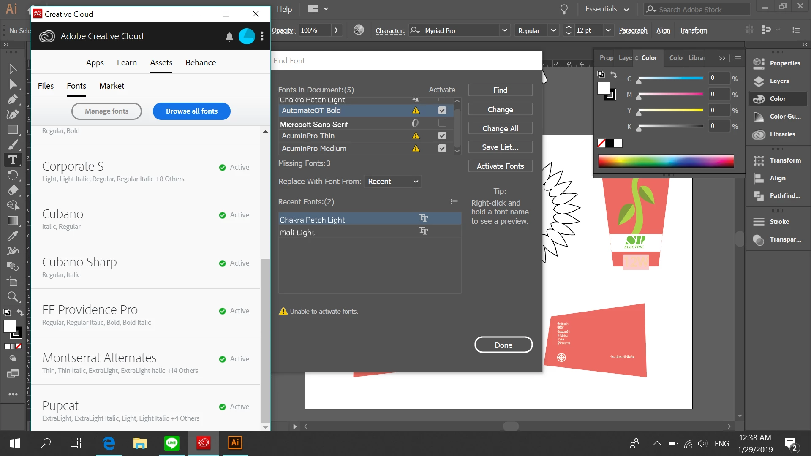Expand the Replace With Font From dropdown
This screenshot has width=811, height=456.
pos(392,182)
